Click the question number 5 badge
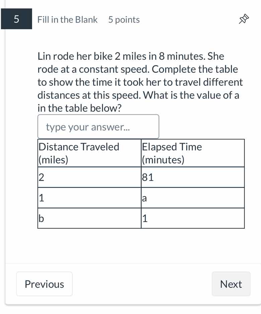 [16, 19]
